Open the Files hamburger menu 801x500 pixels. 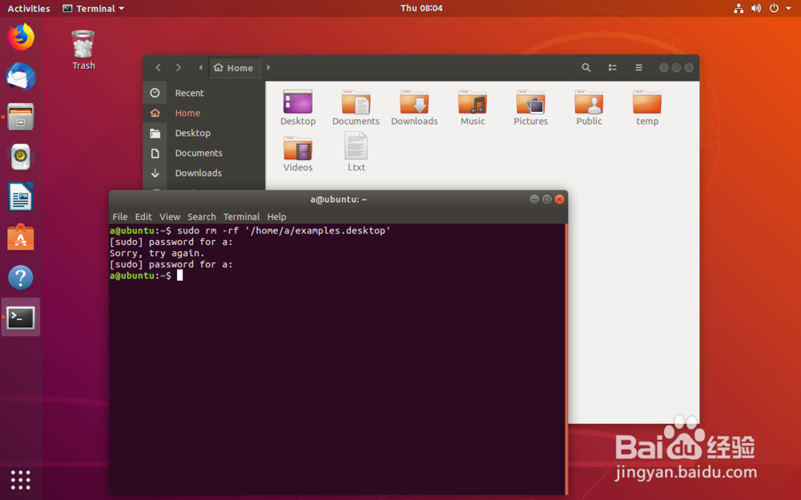pos(638,67)
